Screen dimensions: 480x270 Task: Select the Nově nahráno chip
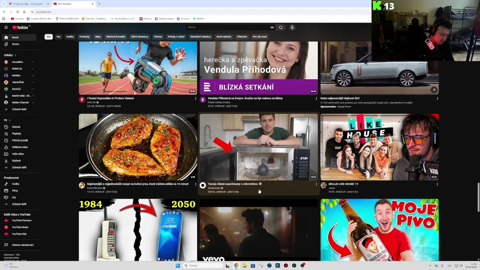click(x=224, y=37)
